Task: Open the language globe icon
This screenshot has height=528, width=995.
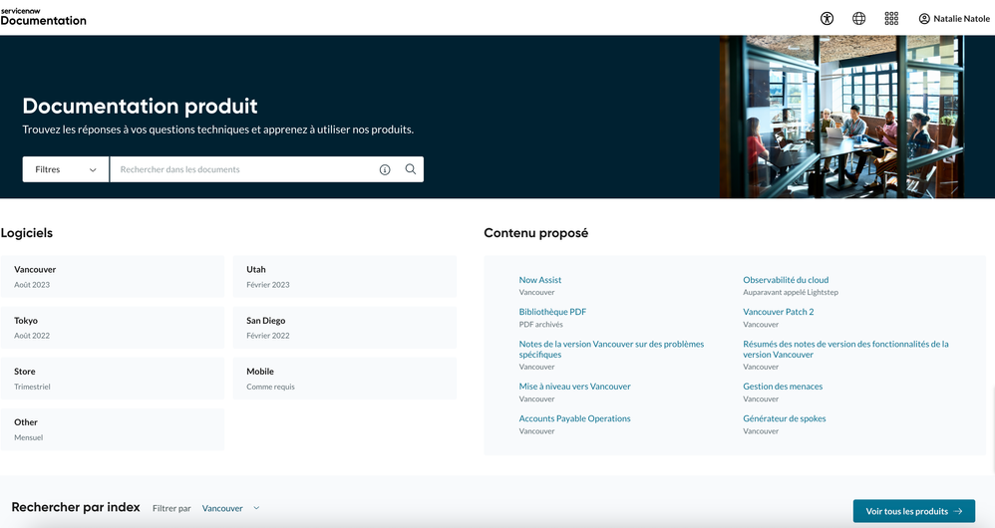Action: [x=858, y=18]
